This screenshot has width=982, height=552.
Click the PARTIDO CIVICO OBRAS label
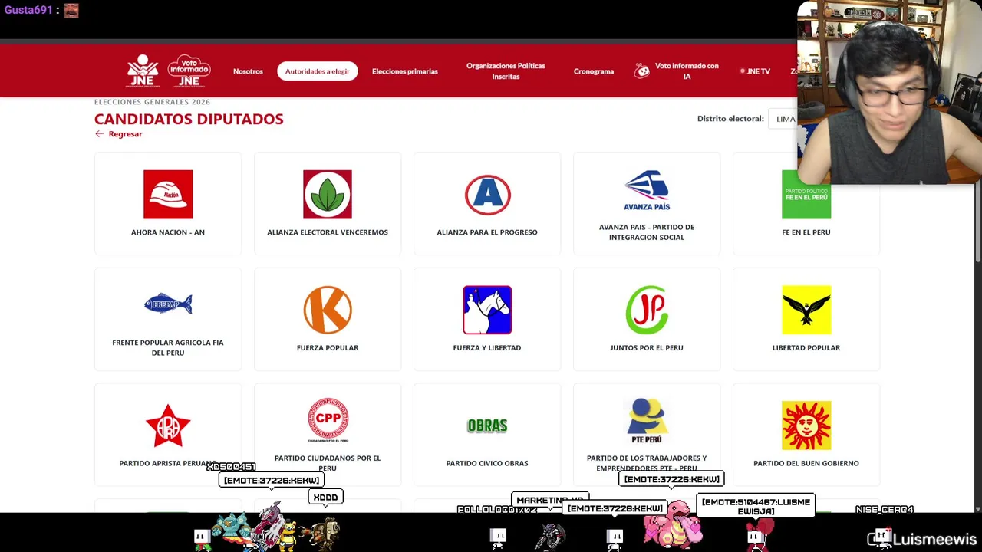[x=487, y=463]
